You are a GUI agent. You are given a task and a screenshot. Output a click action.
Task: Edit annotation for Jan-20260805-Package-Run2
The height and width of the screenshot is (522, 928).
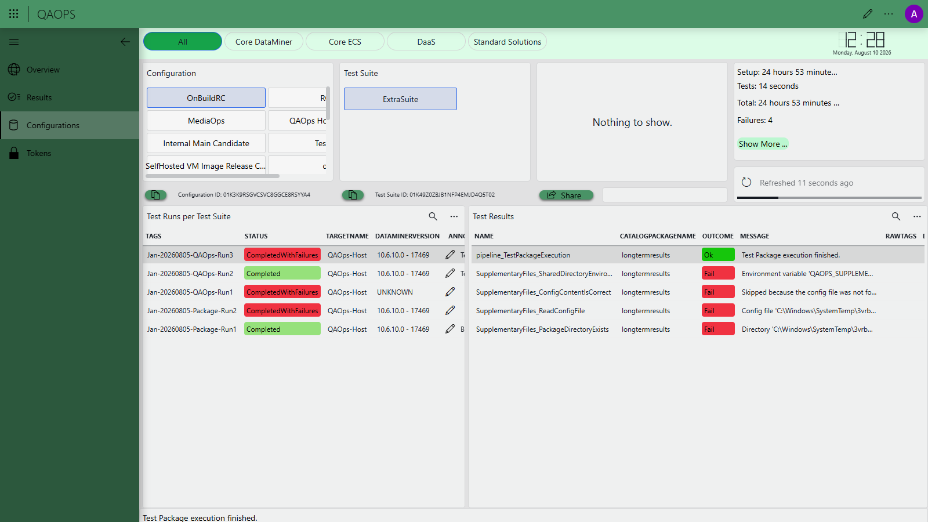pyautogui.click(x=450, y=310)
